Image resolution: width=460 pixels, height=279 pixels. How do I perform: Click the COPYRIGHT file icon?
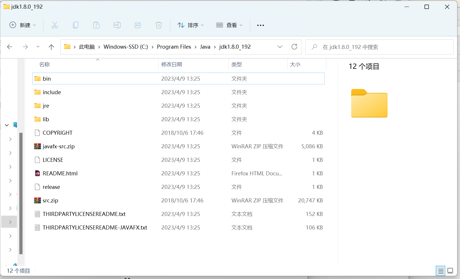click(37, 133)
